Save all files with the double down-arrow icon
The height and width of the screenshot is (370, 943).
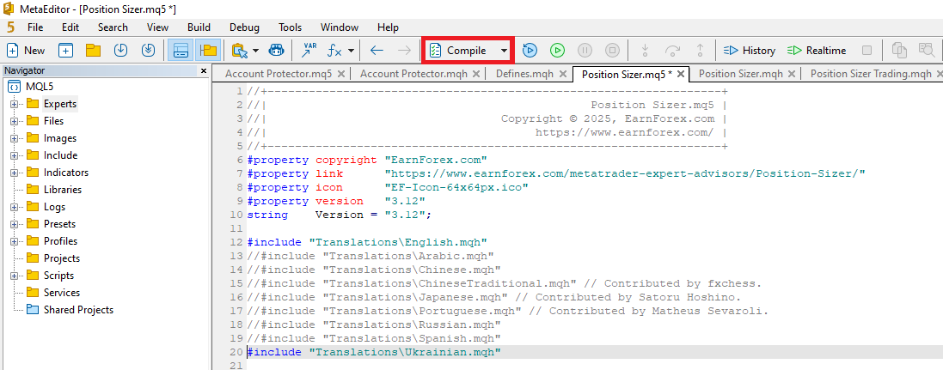pos(149,51)
